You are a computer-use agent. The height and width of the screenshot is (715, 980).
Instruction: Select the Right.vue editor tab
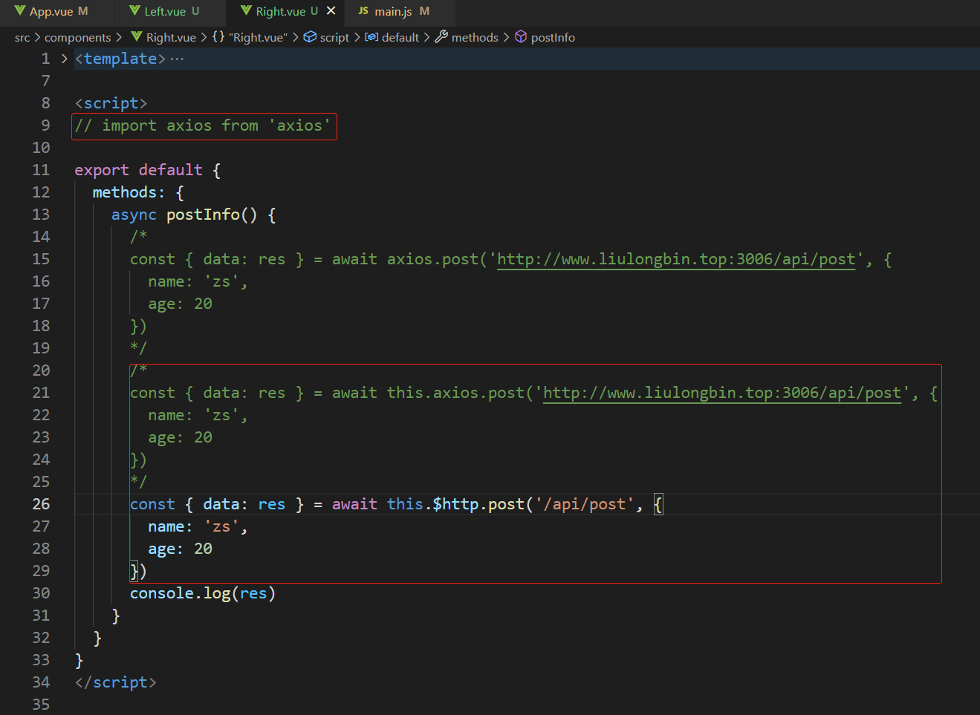pos(279,12)
